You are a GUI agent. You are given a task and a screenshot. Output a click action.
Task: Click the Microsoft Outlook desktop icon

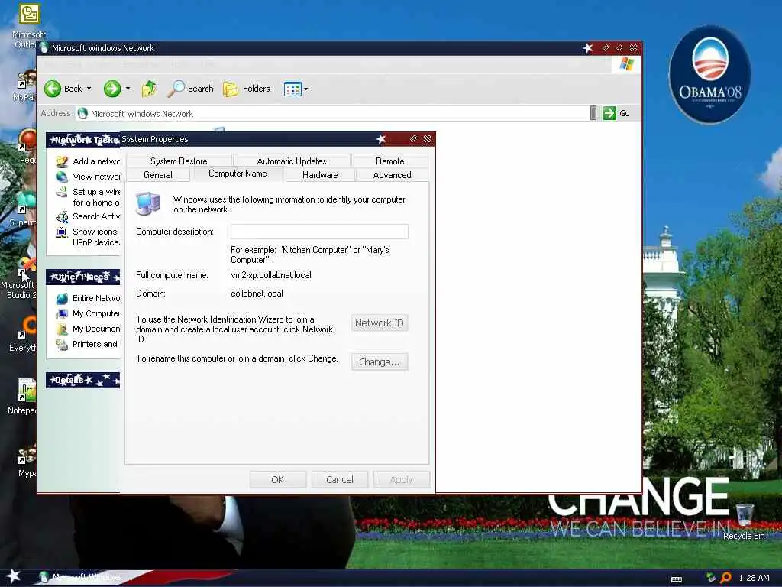point(29,14)
